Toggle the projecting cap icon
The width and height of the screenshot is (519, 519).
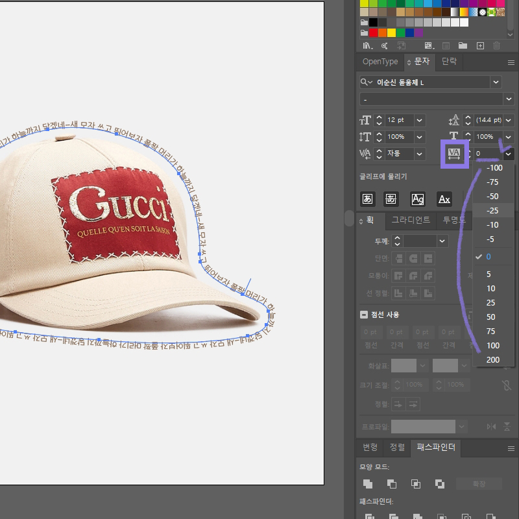pos(428,258)
